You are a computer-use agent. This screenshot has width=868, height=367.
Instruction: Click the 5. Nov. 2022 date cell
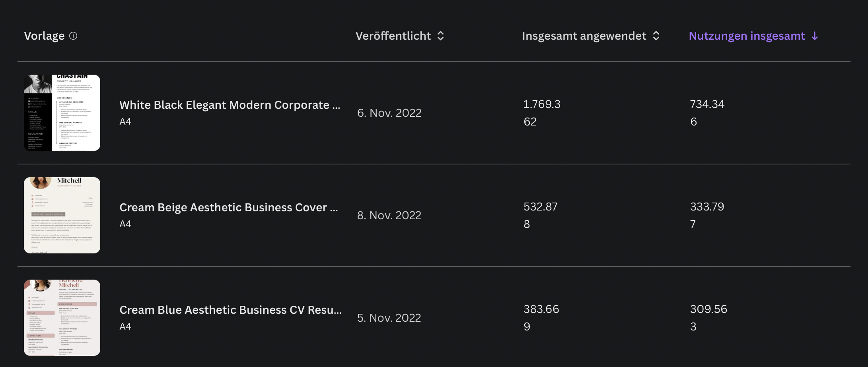389,318
